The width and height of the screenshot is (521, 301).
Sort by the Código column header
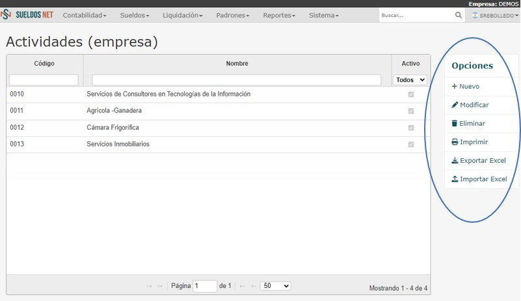[44, 63]
